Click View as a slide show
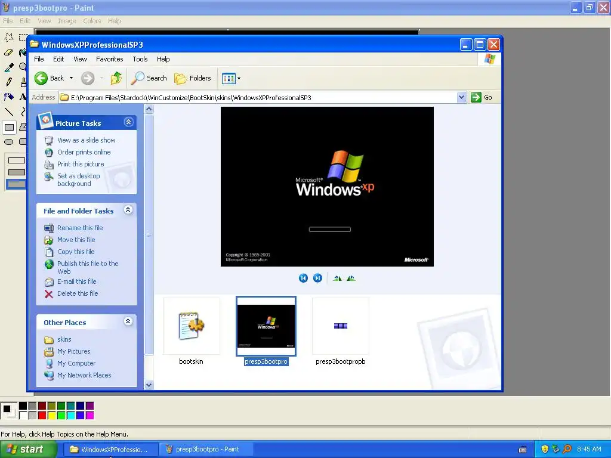The image size is (611, 458). coord(87,140)
